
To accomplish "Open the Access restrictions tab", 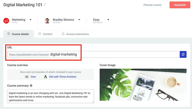I will coord(76,34).
